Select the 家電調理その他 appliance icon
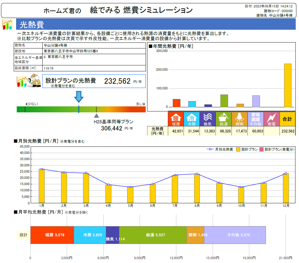The image size is (299, 263). pyautogui.click(x=256, y=119)
